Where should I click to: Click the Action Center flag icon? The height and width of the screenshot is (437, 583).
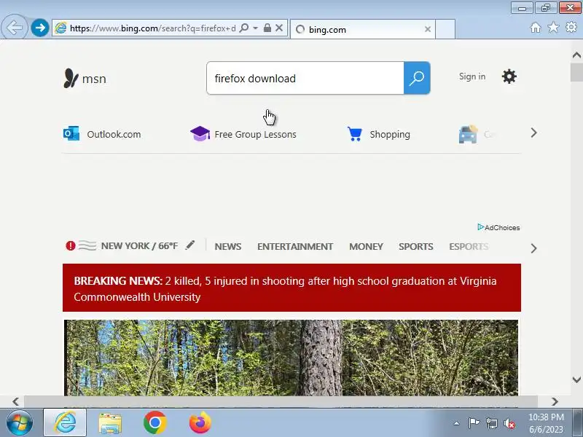(x=473, y=423)
